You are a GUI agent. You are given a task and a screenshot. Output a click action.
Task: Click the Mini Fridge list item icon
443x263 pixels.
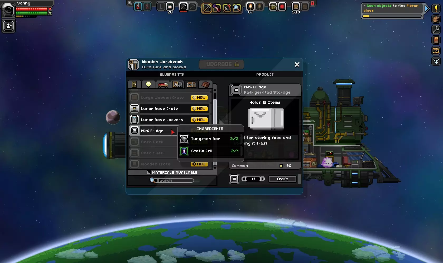tap(134, 131)
